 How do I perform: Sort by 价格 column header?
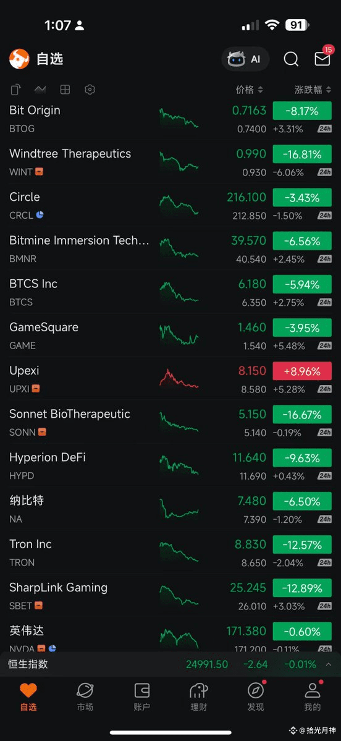(x=250, y=90)
